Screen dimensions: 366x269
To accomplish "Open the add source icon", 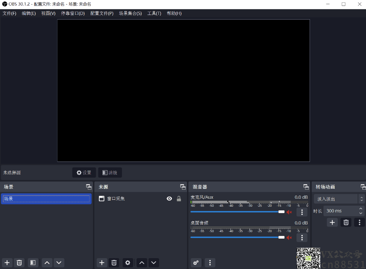I will click(102, 263).
